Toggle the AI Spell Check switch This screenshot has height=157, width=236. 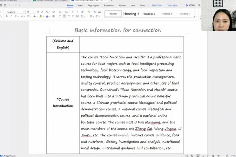[1, 156]
